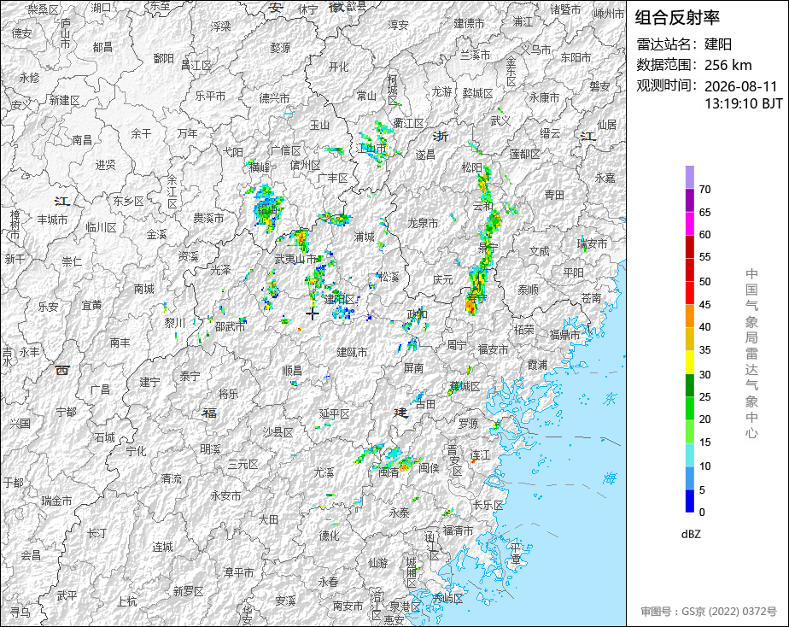The image size is (789, 627).
Task: Click the 组合反射率 title text
Action: click(677, 18)
